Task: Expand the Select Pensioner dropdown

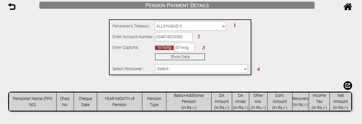Action: click(x=201, y=69)
